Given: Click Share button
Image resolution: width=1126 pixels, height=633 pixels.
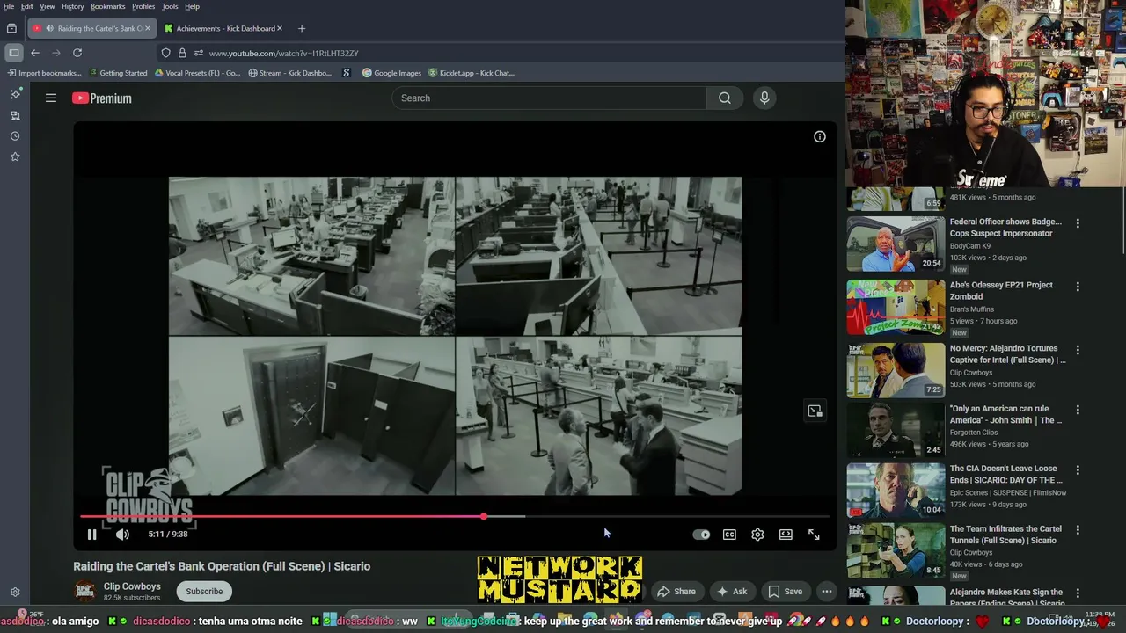Looking at the screenshot, I should point(676,592).
